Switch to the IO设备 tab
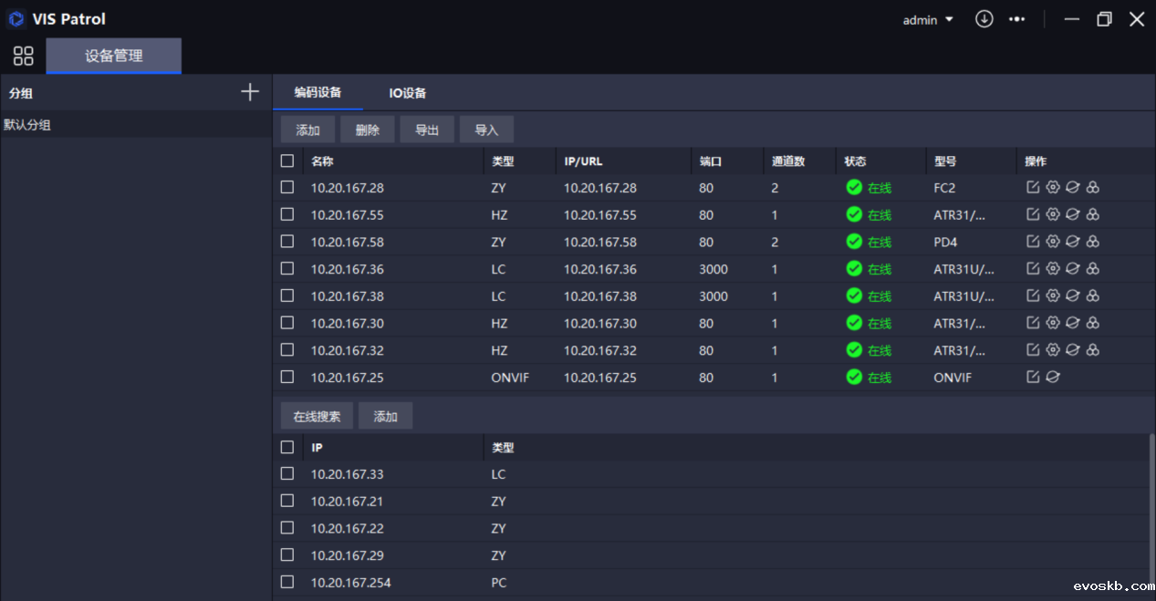Screen dimensions: 1156x601 pos(408,93)
